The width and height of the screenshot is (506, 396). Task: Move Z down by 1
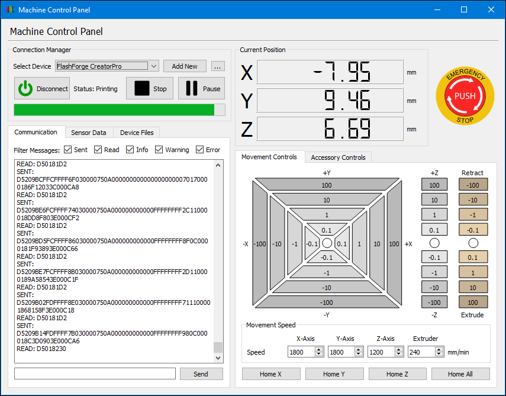point(434,273)
